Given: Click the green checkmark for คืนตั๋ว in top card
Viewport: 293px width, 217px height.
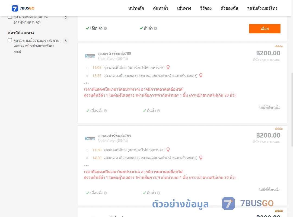Looking at the screenshot, I should [x=141, y=28].
